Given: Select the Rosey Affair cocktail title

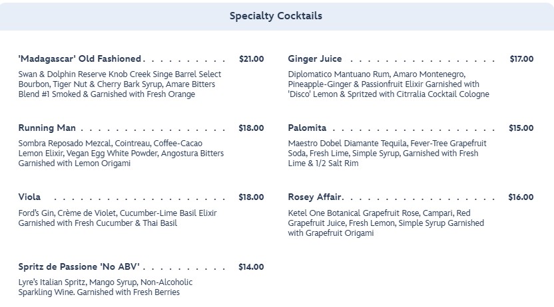Looking at the screenshot, I should 315,197.
